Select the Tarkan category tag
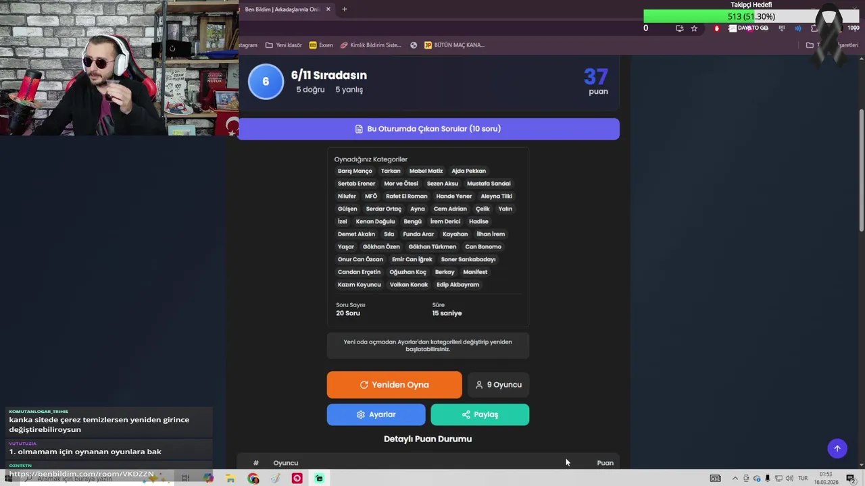The height and width of the screenshot is (486, 865). pyautogui.click(x=391, y=171)
